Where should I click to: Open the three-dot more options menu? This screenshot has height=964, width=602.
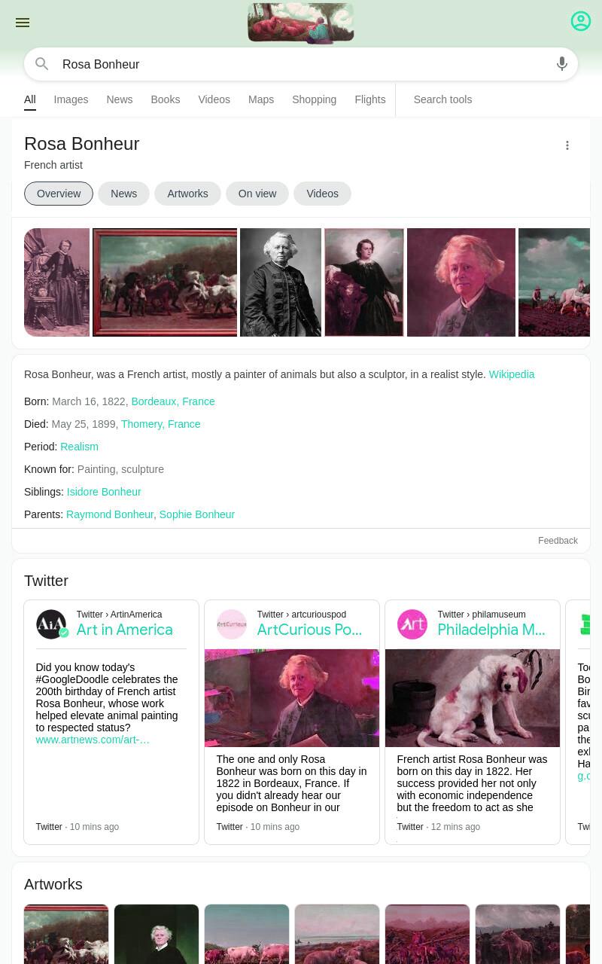[567, 145]
